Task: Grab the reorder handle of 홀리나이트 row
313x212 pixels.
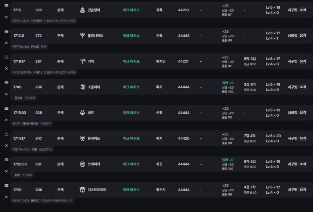Action: pyautogui.click(x=6, y=31)
